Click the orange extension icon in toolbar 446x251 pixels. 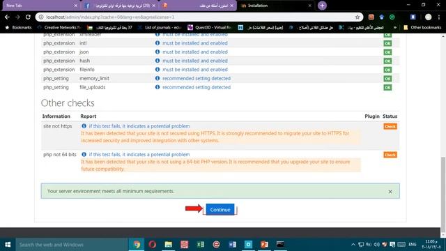click(x=371, y=17)
